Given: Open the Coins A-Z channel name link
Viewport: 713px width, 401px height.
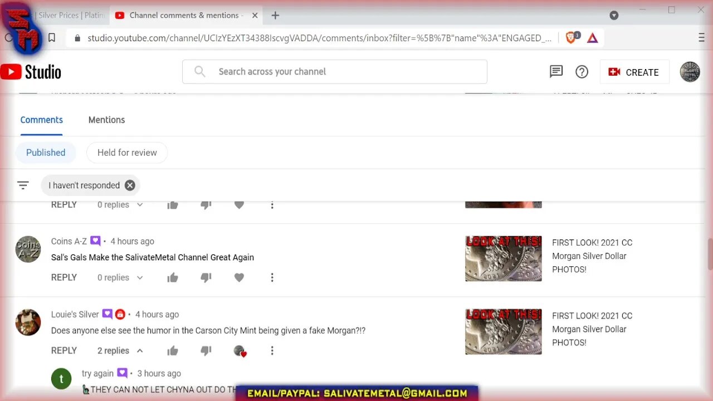Looking at the screenshot, I should click(x=69, y=241).
